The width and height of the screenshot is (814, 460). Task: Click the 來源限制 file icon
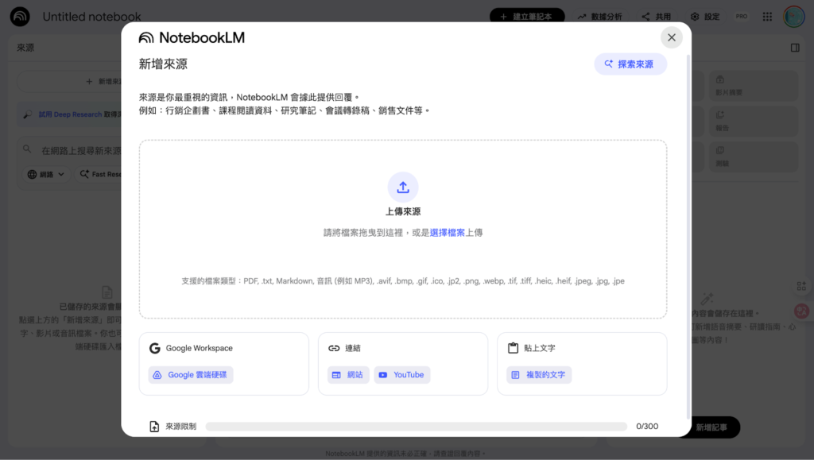pos(155,427)
